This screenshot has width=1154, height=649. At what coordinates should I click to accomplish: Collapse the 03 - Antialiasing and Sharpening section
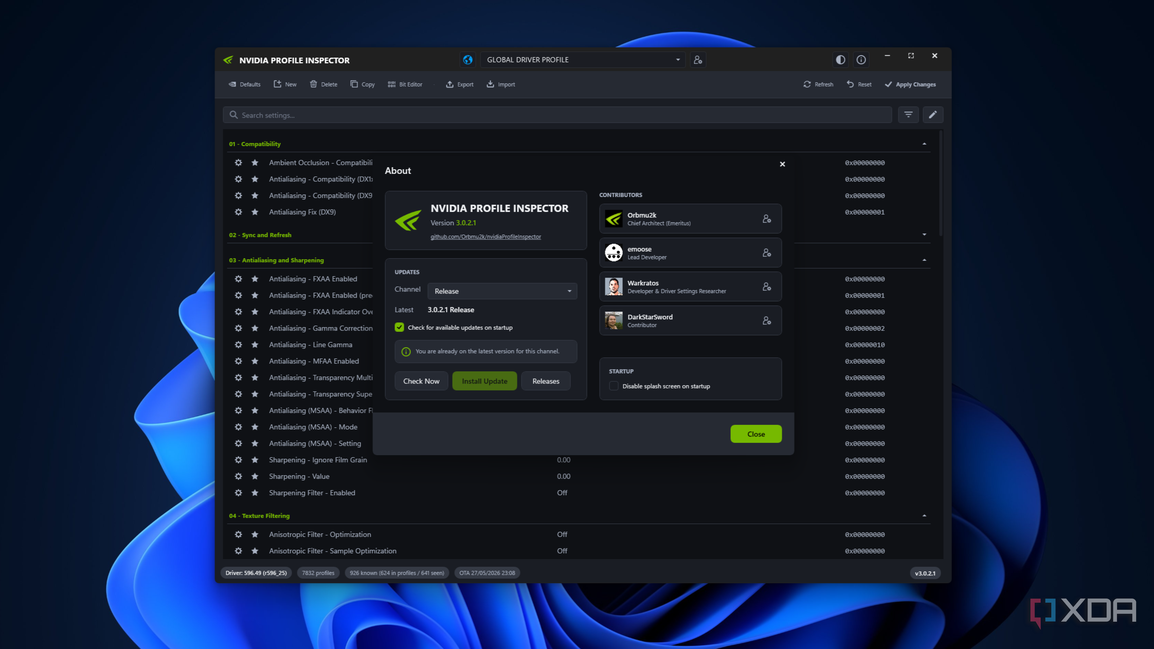click(x=924, y=260)
